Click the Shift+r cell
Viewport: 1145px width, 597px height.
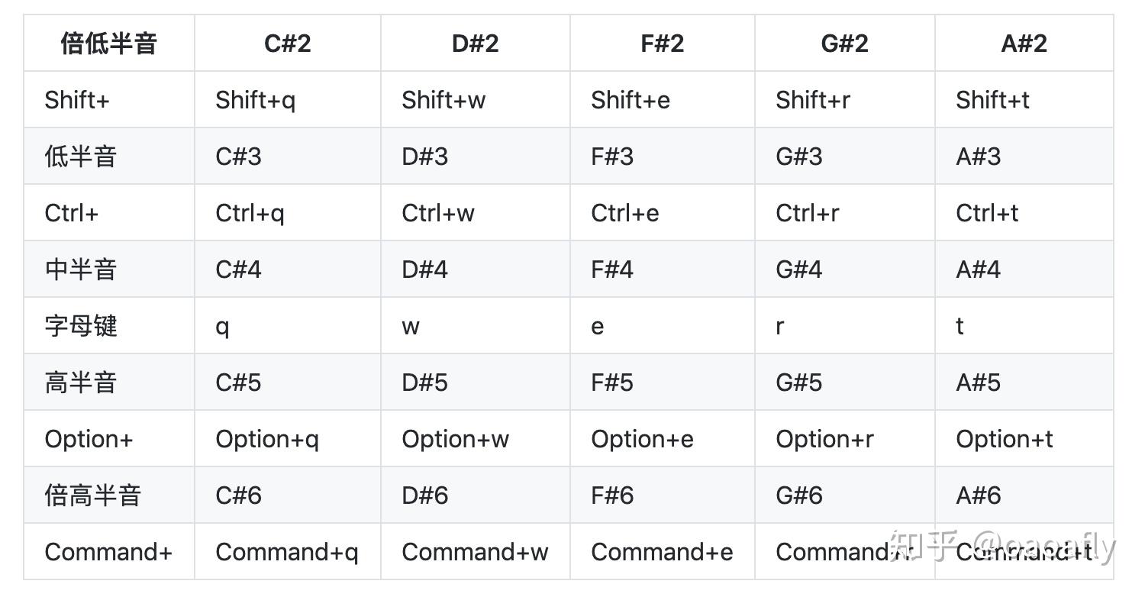coord(812,100)
